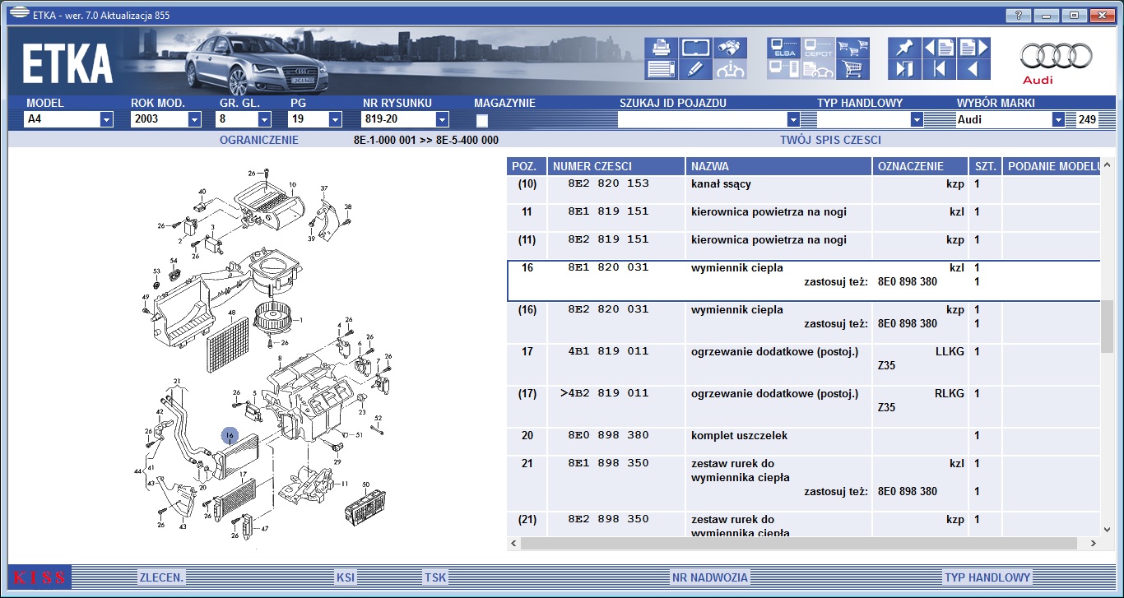Screen dimensions: 1124x598
Task: Click the PODANIE MODELU column header
Action: pos(1052,166)
